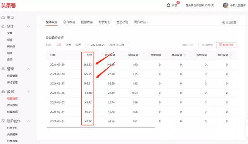
Task: Click the 262.33 total value
Action: 88,64
